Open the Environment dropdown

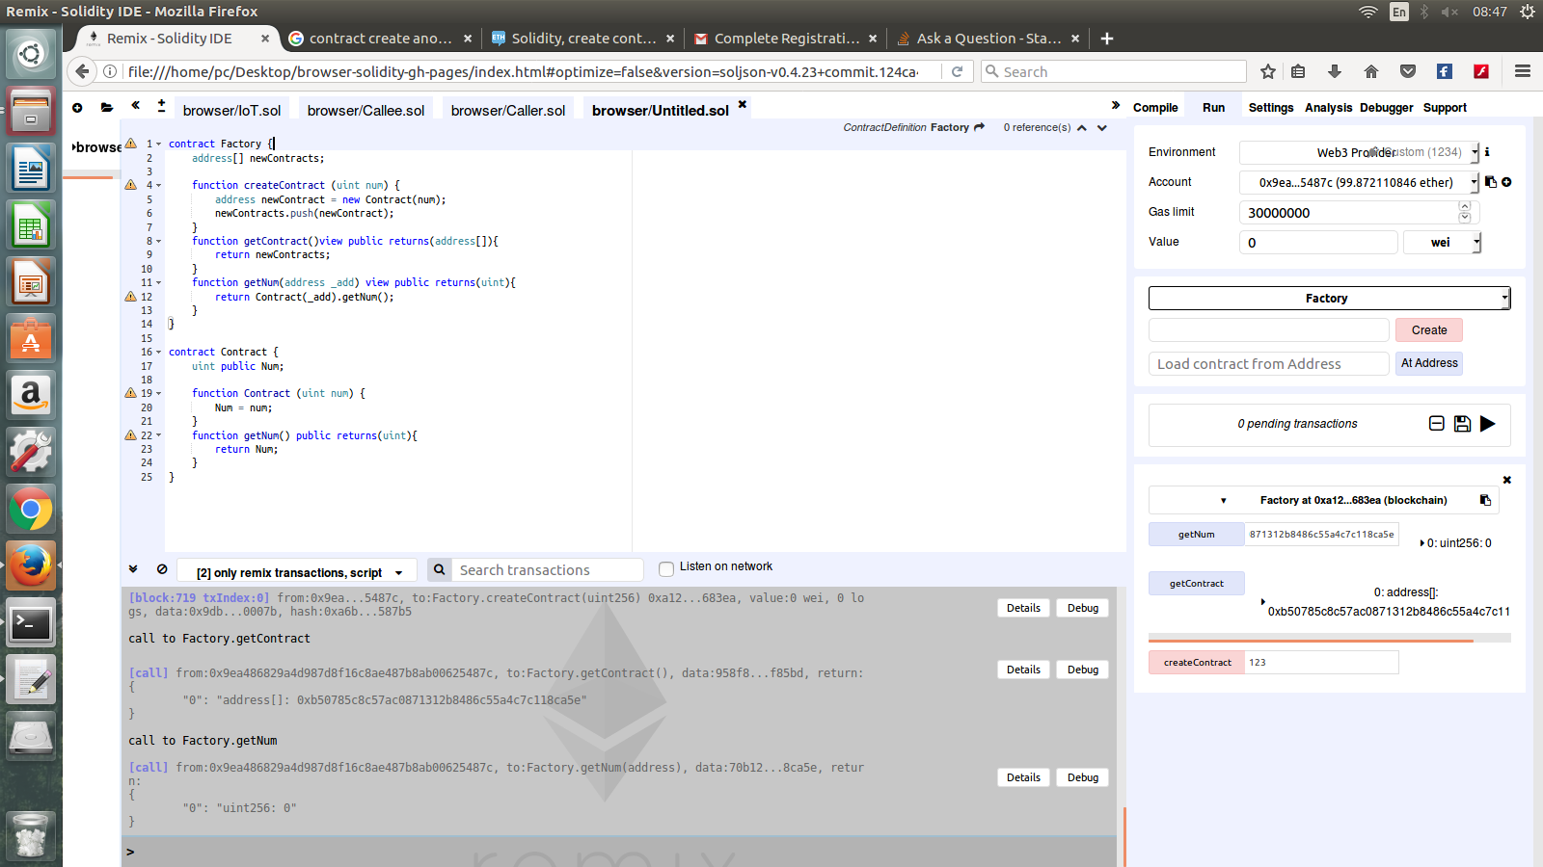1360,152
